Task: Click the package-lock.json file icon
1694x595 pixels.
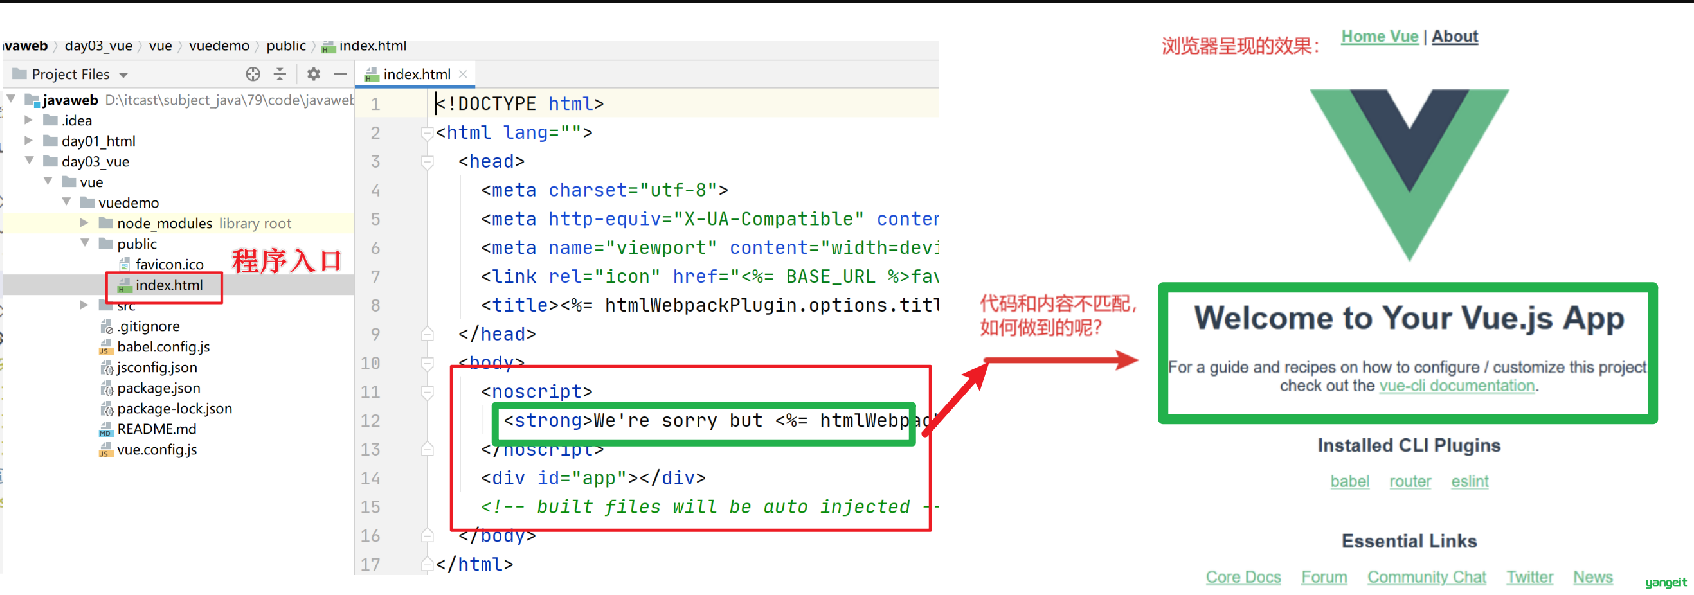Action: pyautogui.click(x=107, y=408)
